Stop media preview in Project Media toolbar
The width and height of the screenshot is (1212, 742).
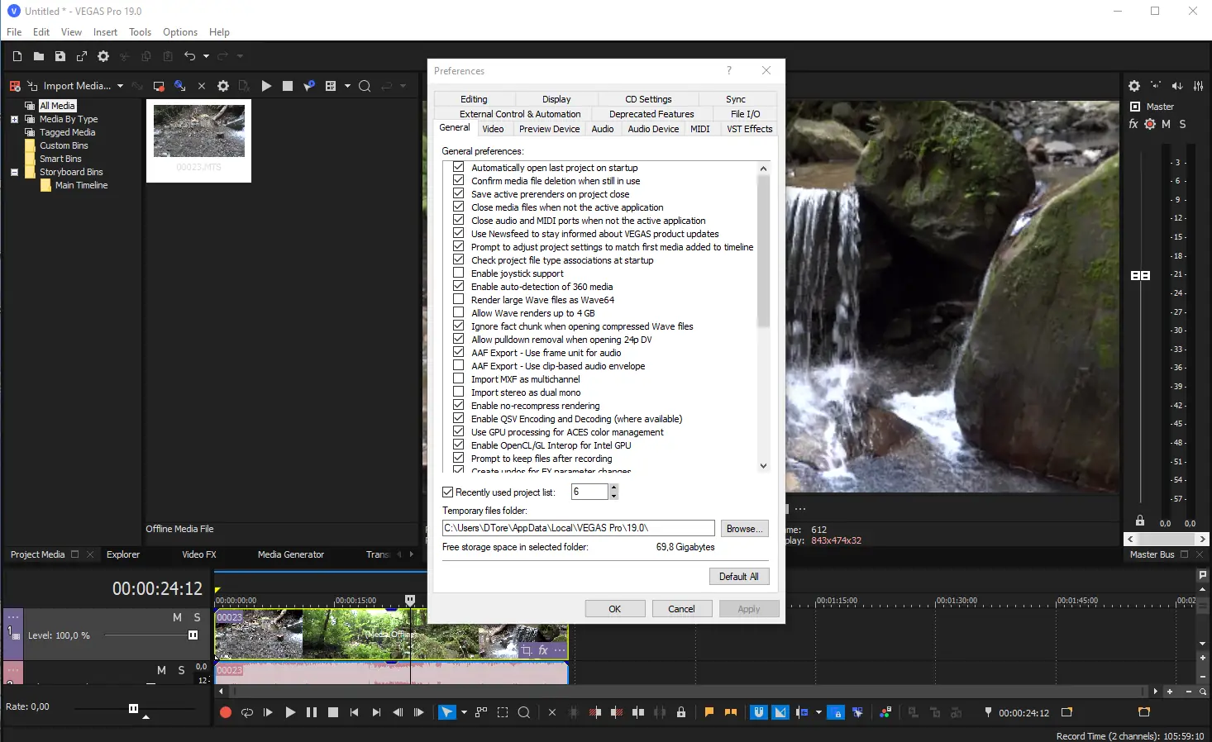(288, 86)
